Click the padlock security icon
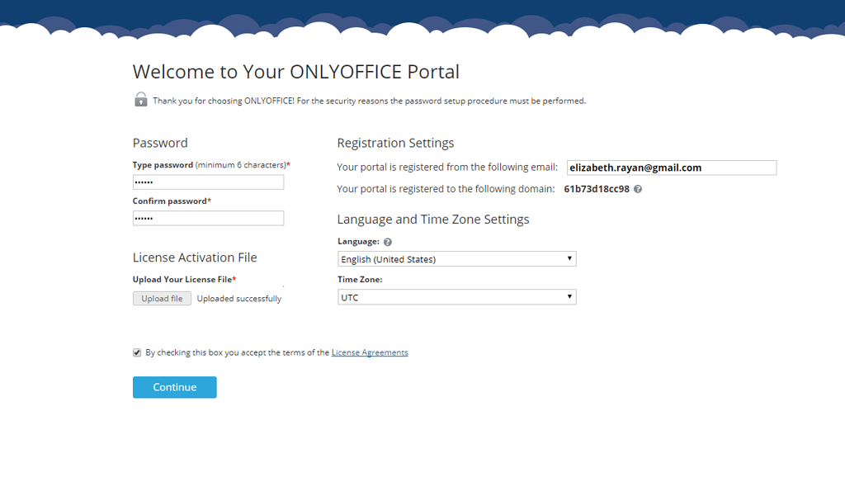The image size is (845, 482). [140, 99]
